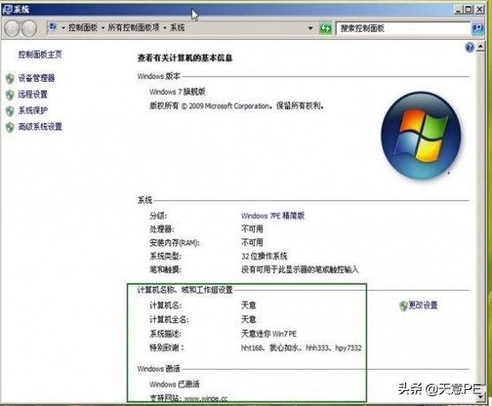The height and width of the screenshot is (406, 492).
Task: Click into the 搜索控制面板 search field
Action: [x=404, y=28]
